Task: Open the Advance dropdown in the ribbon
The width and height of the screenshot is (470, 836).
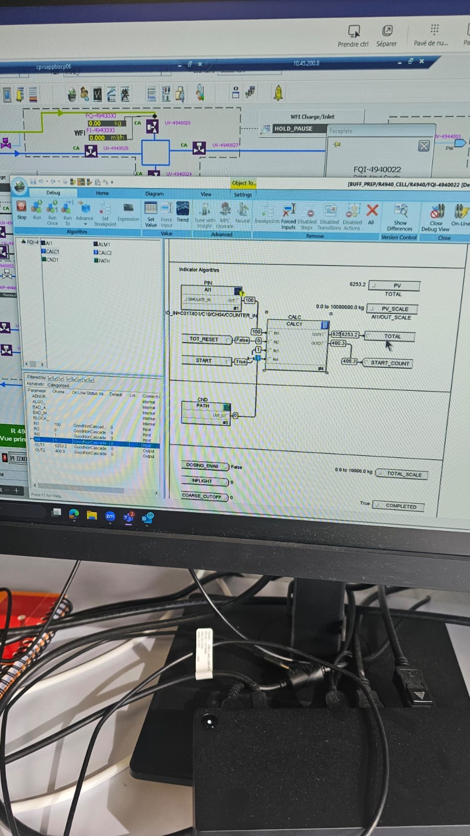Action: tap(85, 224)
